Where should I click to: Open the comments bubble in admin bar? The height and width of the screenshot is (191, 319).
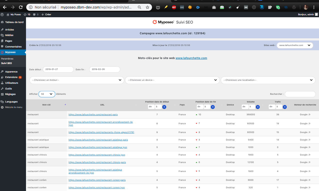coord(36,14)
